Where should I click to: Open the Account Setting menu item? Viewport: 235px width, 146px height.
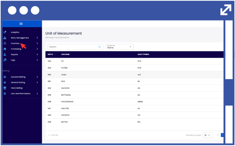(18, 77)
